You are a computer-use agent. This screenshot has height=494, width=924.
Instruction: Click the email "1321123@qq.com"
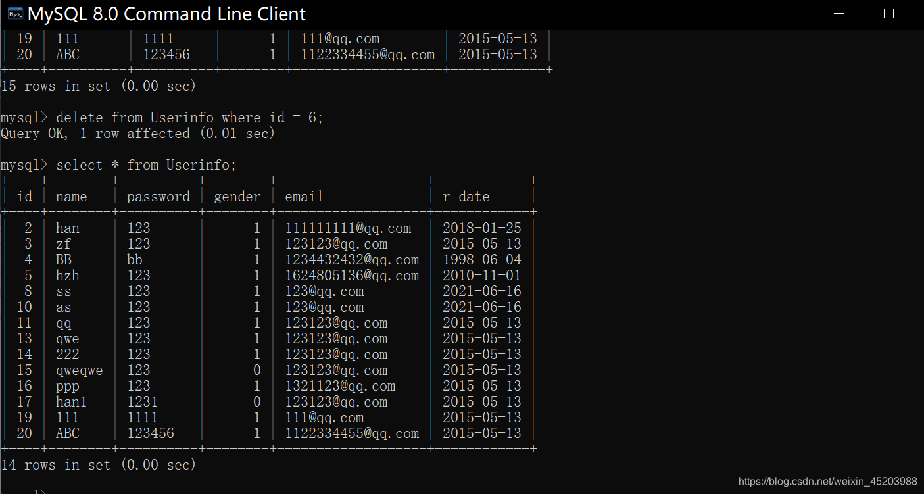[x=340, y=386]
